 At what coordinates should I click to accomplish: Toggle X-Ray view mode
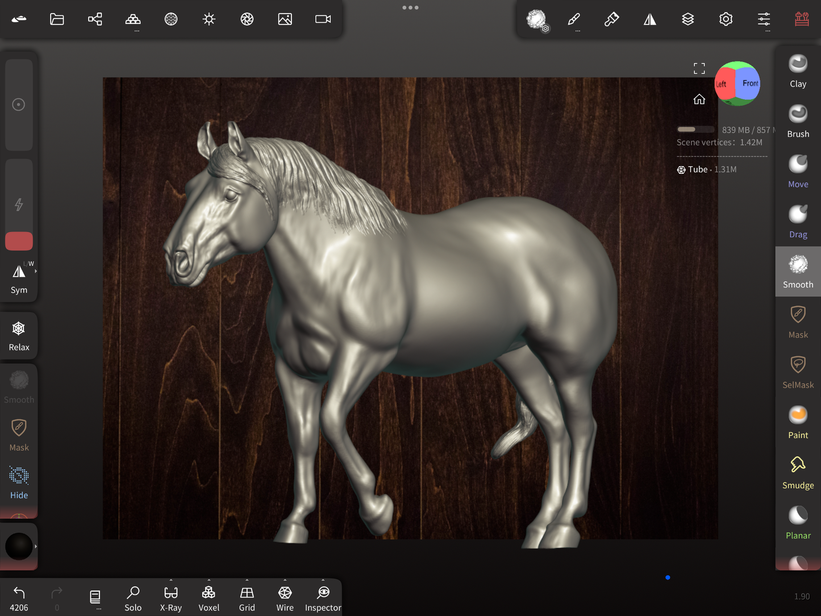click(170, 598)
